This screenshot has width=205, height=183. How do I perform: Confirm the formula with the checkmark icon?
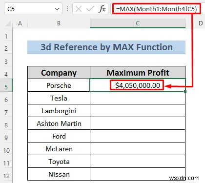pyautogui.click(x=90, y=9)
